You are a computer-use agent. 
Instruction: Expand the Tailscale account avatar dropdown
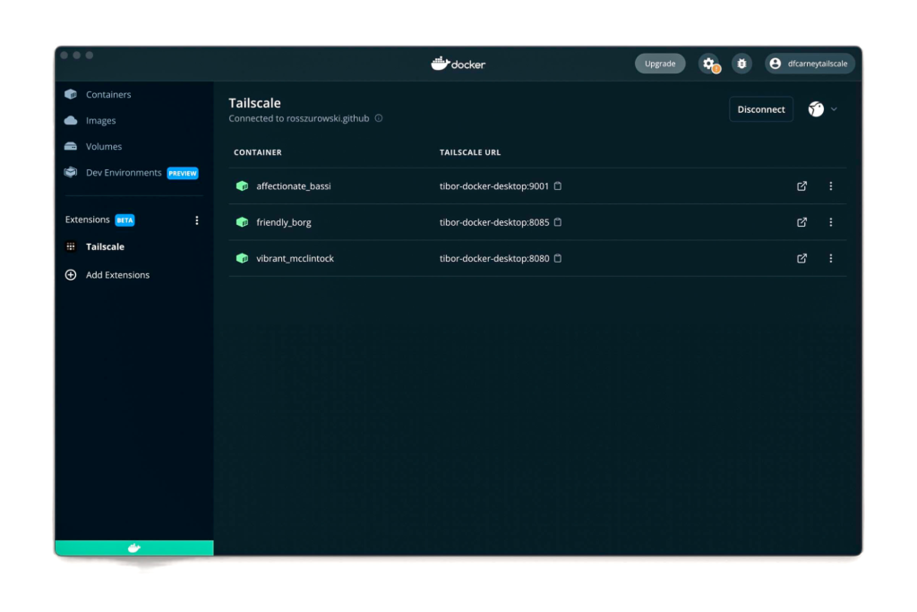click(834, 109)
